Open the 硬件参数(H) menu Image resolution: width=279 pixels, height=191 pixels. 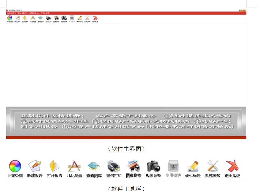(x=23, y=13)
